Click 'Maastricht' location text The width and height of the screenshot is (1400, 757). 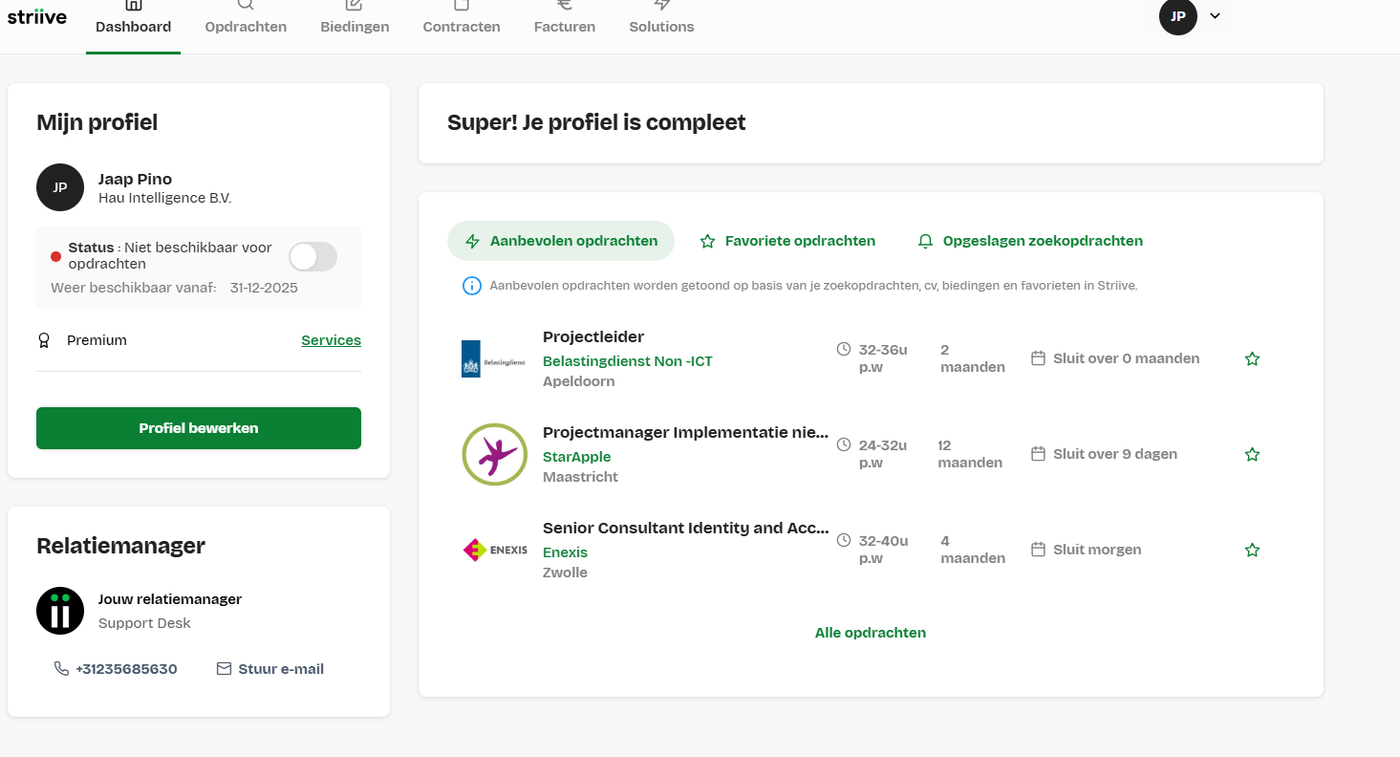click(580, 477)
